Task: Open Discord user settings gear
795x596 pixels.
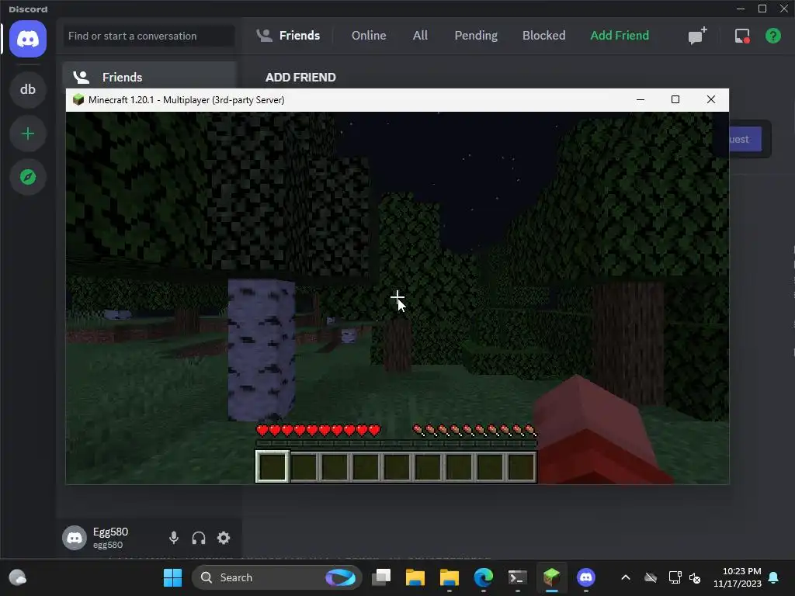Action: click(224, 538)
